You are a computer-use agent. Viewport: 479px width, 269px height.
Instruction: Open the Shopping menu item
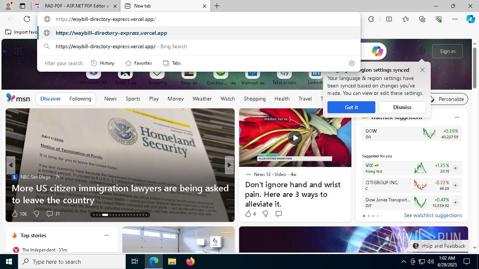click(x=254, y=99)
